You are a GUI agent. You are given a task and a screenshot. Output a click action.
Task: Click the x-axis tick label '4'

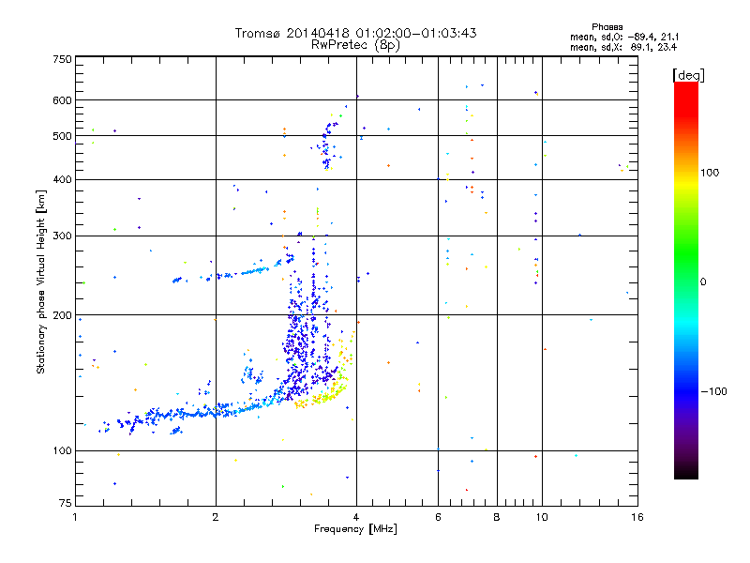356,517
